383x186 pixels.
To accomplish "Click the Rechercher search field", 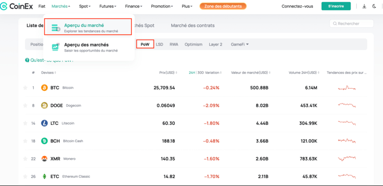I will [352, 23].
